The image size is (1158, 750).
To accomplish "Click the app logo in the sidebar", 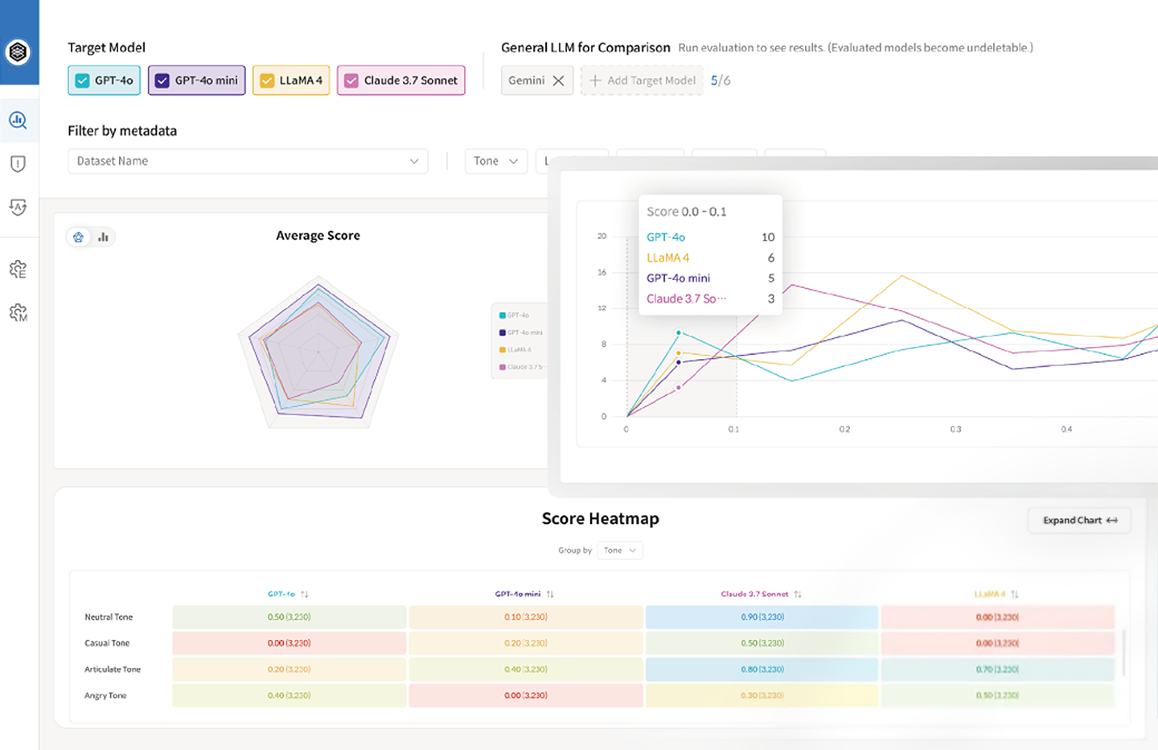I will (x=18, y=52).
